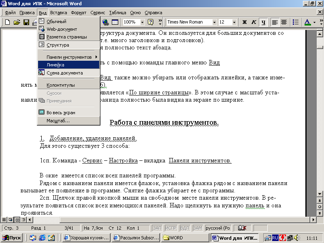
Task: Go to previous page double-arrow button
Action: point(320,200)
